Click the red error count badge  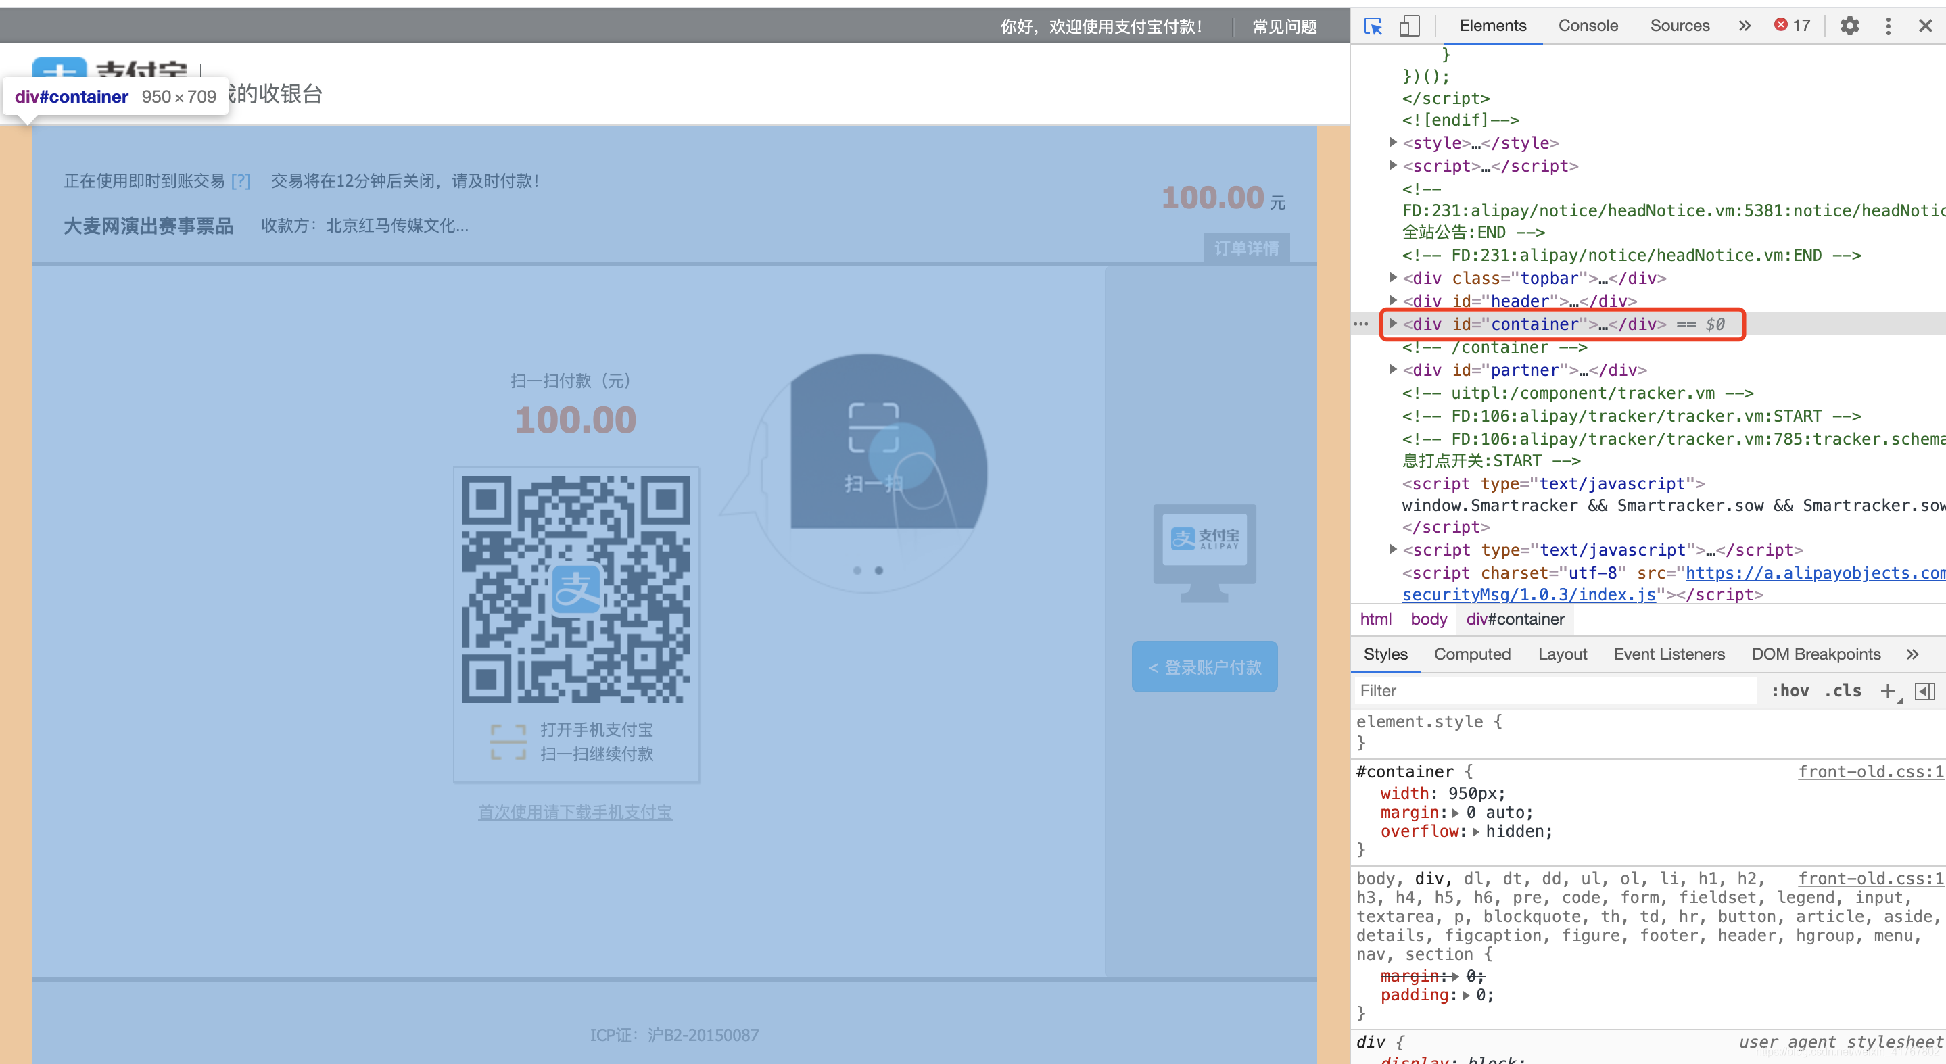click(1792, 26)
